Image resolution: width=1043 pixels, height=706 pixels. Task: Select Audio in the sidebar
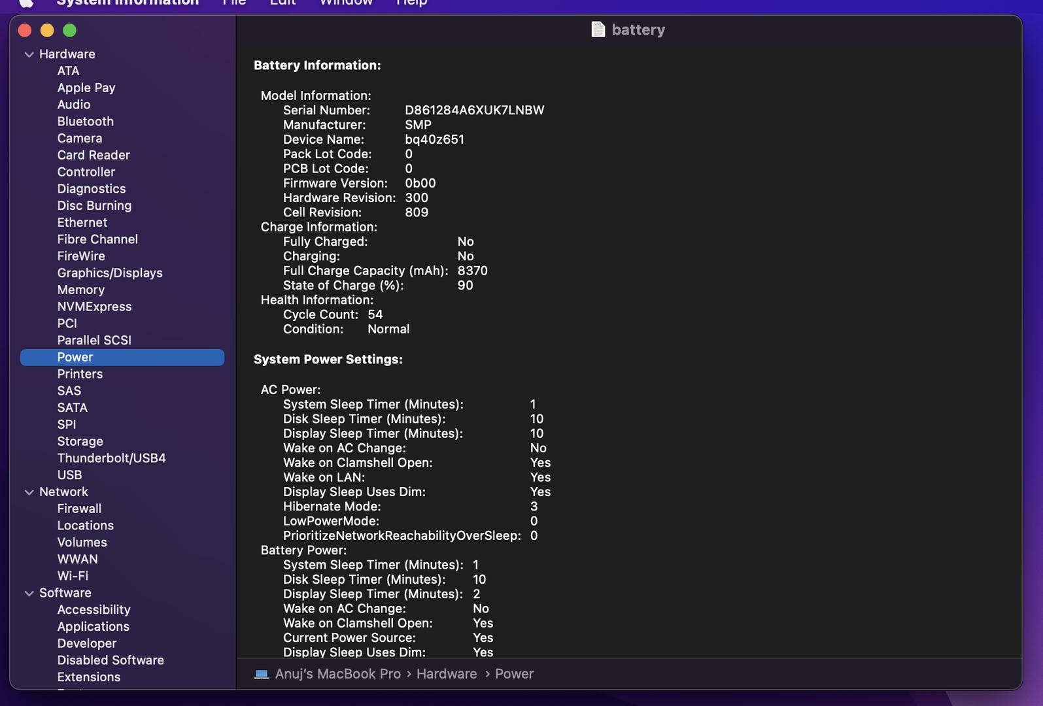[74, 105]
